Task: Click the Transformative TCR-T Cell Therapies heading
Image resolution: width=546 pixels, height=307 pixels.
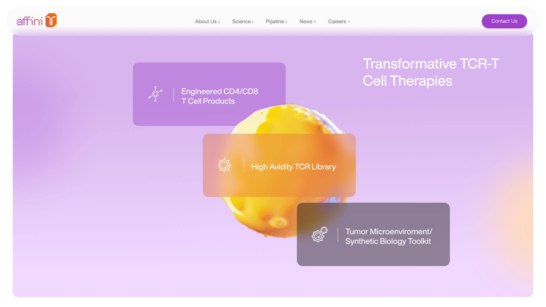Action: 431,72
